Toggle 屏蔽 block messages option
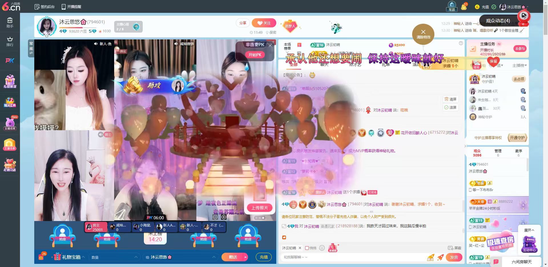 [455, 248]
